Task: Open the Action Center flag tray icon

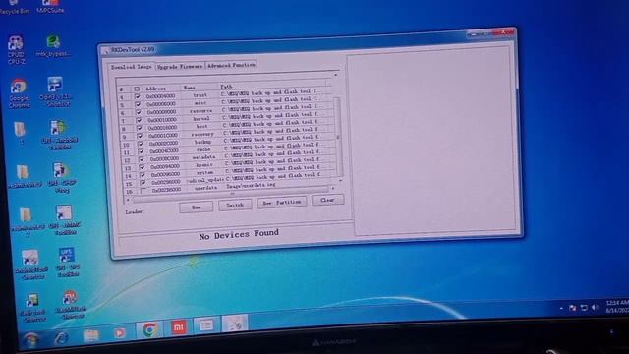Action: [573, 308]
